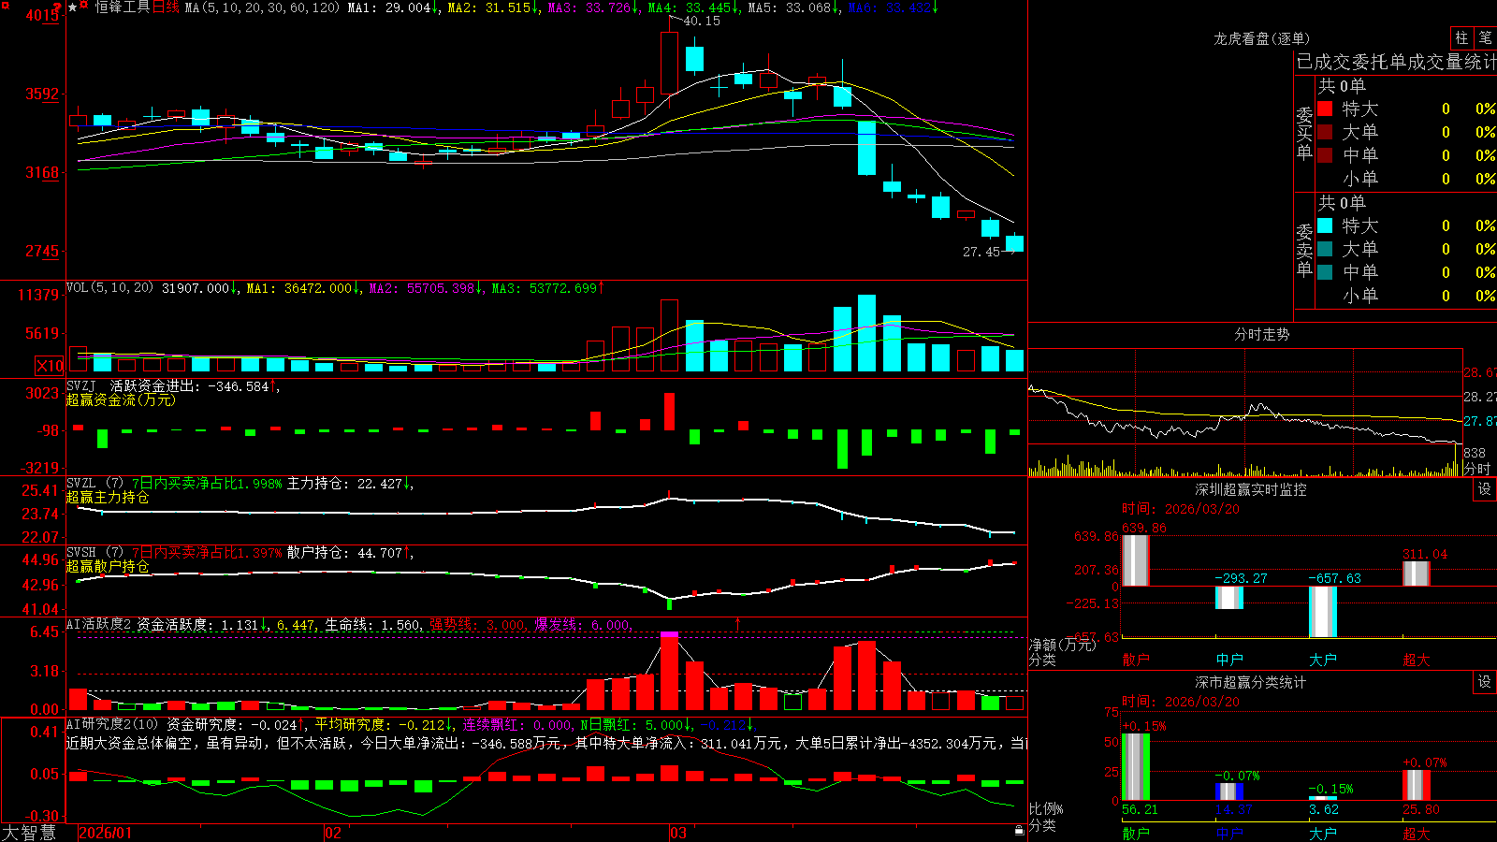The width and height of the screenshot is (1497, 842).
Task: Jump to the 02 month marker
Action: point(332,833)
